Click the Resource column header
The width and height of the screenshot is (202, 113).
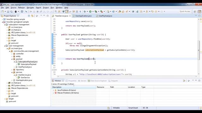pyautogui.click(x=103, y=87)
